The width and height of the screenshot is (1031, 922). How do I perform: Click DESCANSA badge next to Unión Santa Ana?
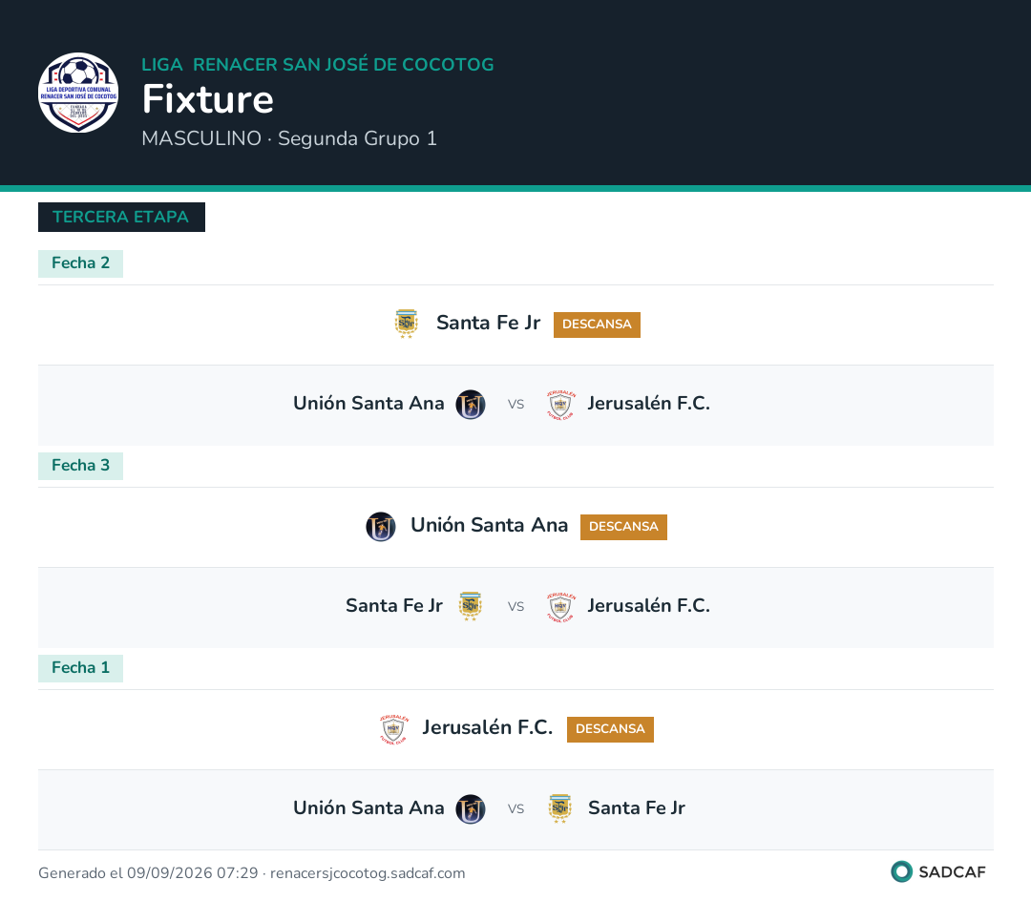click(623, 527)
